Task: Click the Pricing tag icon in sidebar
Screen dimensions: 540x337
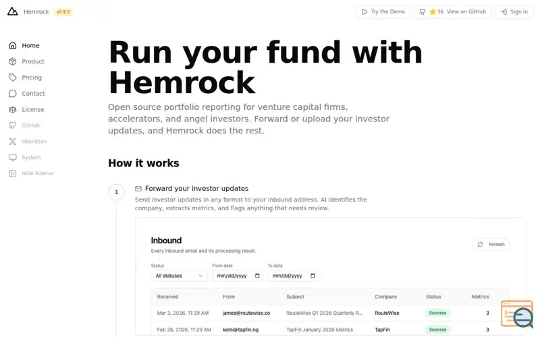Action: tap(13, 78)
